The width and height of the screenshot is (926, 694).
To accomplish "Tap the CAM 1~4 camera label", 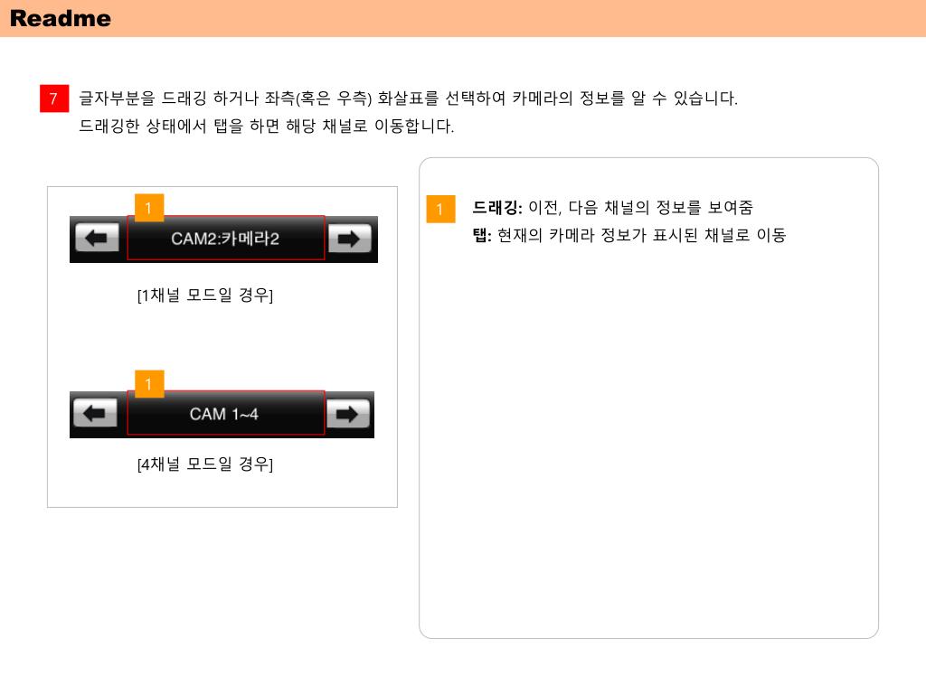I will point(225,413).
